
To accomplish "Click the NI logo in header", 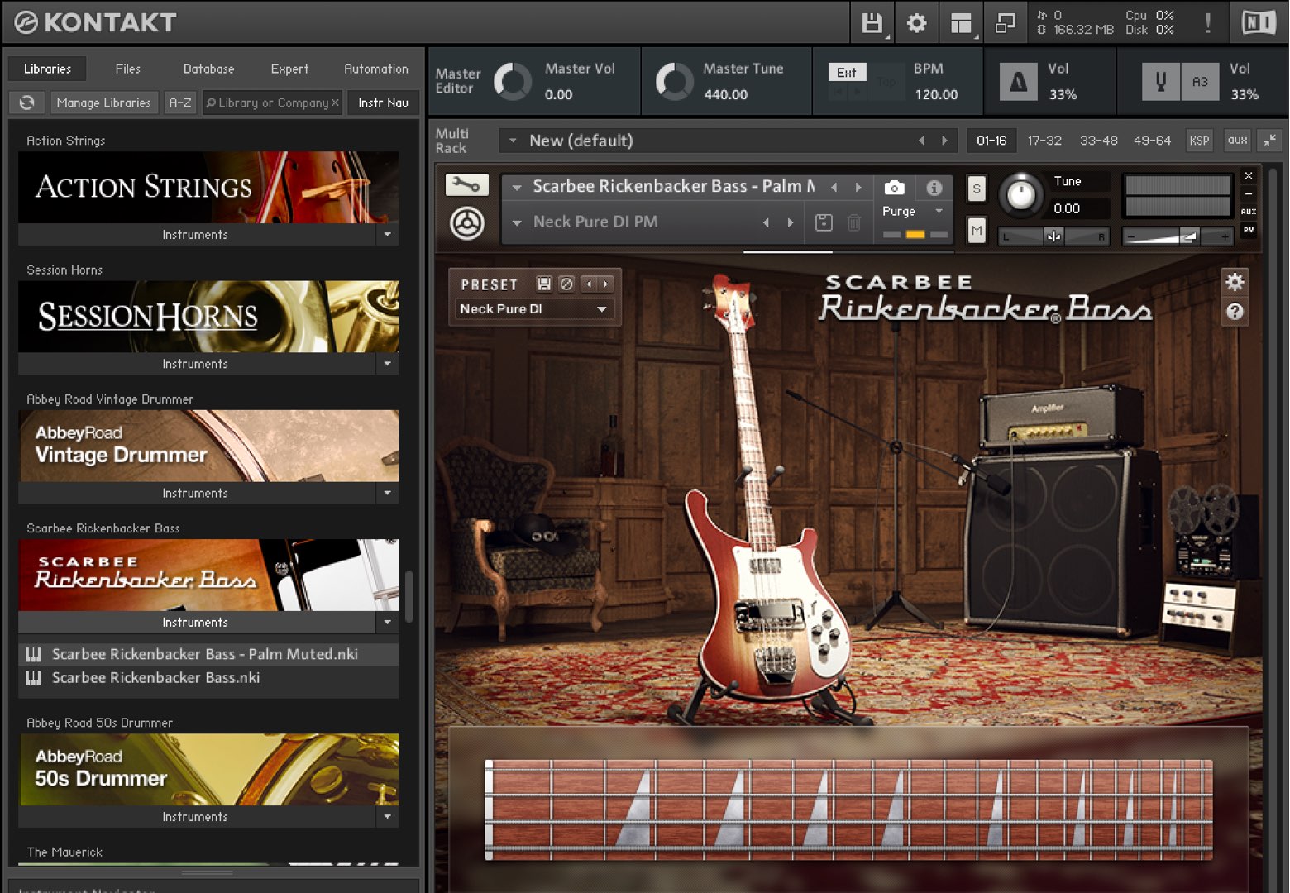I will point(1259,23).
